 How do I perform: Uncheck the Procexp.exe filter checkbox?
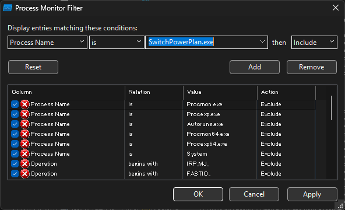[15, 114]
